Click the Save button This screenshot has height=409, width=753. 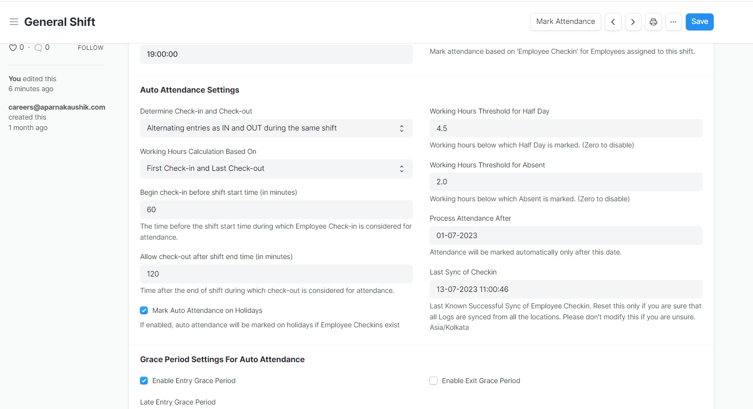tap(699, 21)
